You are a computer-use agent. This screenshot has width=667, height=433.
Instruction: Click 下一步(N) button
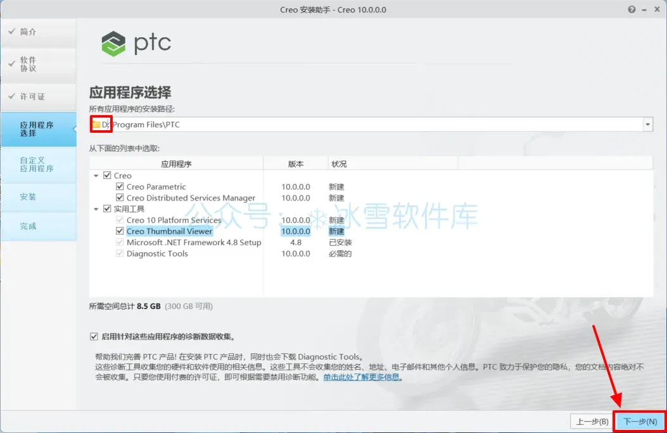point(640,422)
